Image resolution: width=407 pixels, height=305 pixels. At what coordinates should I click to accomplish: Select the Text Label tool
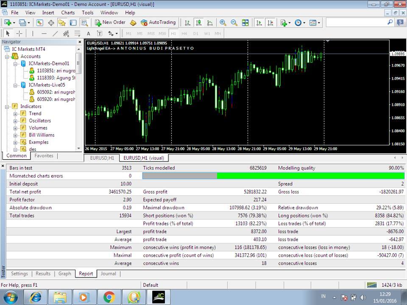[x=99, y=33]
